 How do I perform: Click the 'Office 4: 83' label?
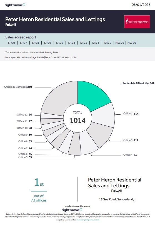pyautogui.click(x=130, y=155)
